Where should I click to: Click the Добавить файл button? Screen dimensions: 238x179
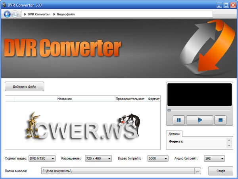point(24,86)
